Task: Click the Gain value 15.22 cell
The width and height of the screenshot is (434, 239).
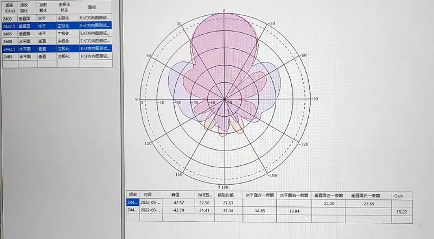Action: [402, 210]
